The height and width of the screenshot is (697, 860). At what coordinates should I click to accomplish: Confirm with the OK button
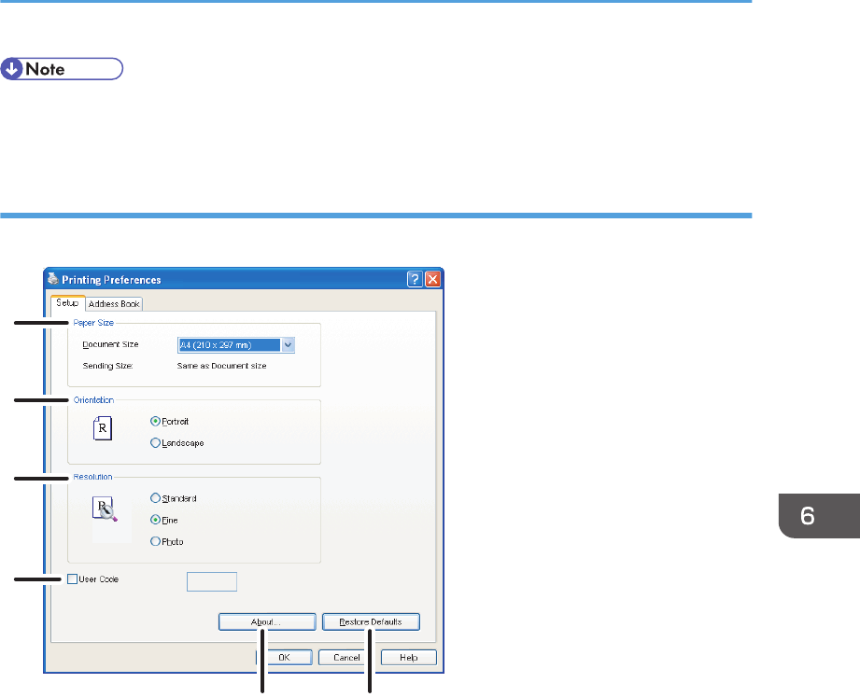284,658
